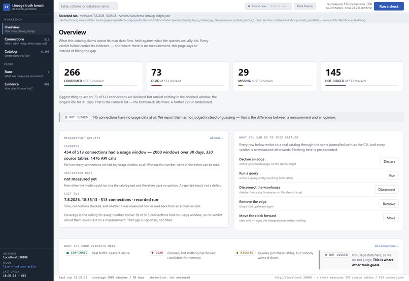Screen dimensions: 409x281
Task: Click the 6,205 count next to Catalog
Action: (45, 52)
